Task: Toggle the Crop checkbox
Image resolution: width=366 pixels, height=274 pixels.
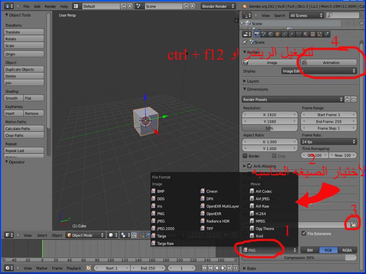Action: click(274, 156)
